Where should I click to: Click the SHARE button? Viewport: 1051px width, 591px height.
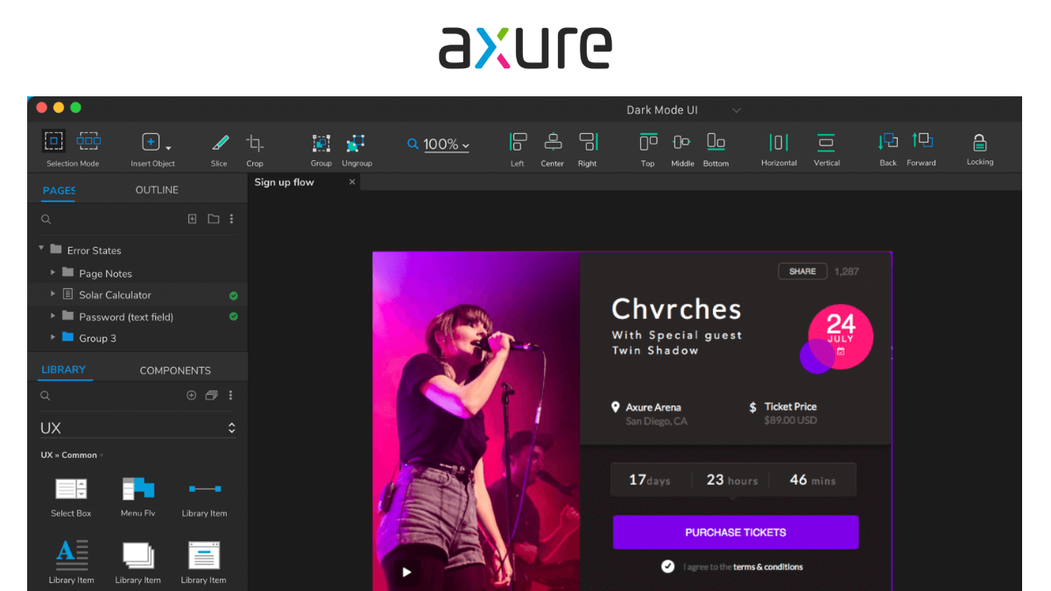coord(802,271)
